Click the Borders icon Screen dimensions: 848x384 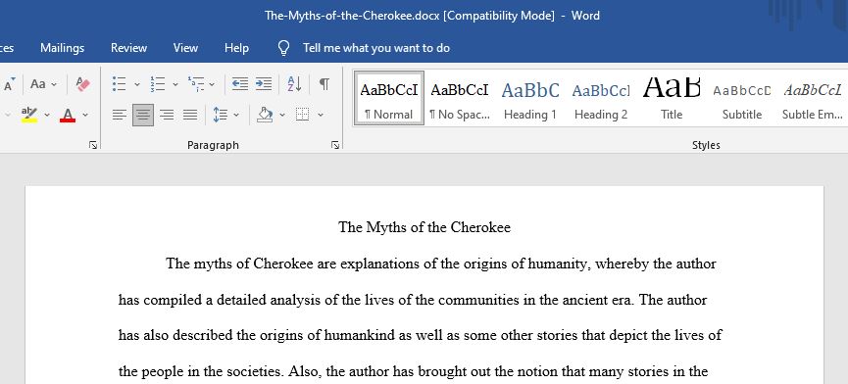(x=303, y=115)
